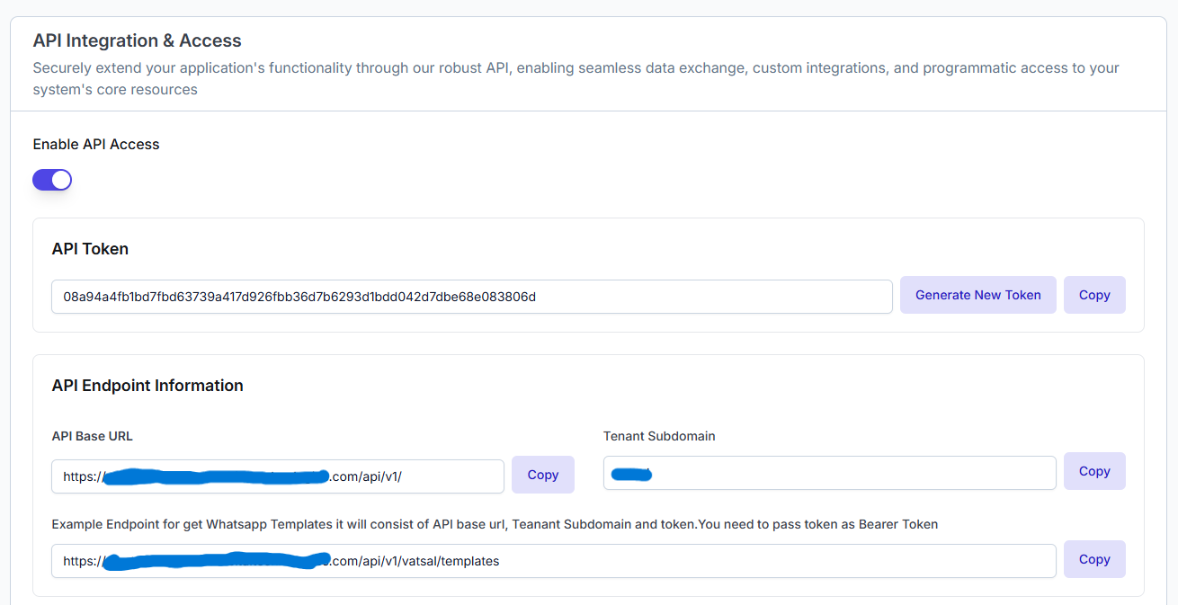Click the API Token section title
This screenshot has width=1178, height=605.
pyautogui.click(x=90, y=249)
